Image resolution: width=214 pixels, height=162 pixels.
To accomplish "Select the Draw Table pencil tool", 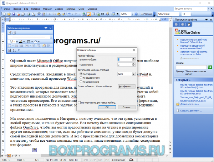I will (x=10, y=33).
